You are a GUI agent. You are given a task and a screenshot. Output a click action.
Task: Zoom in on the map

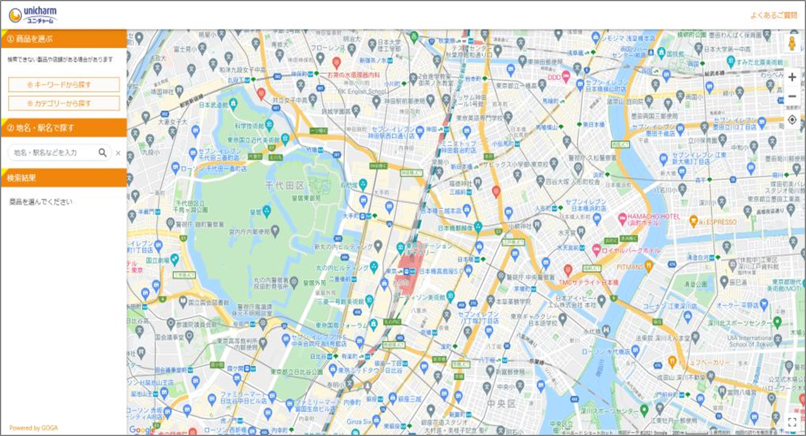click(x=792, y=77)
